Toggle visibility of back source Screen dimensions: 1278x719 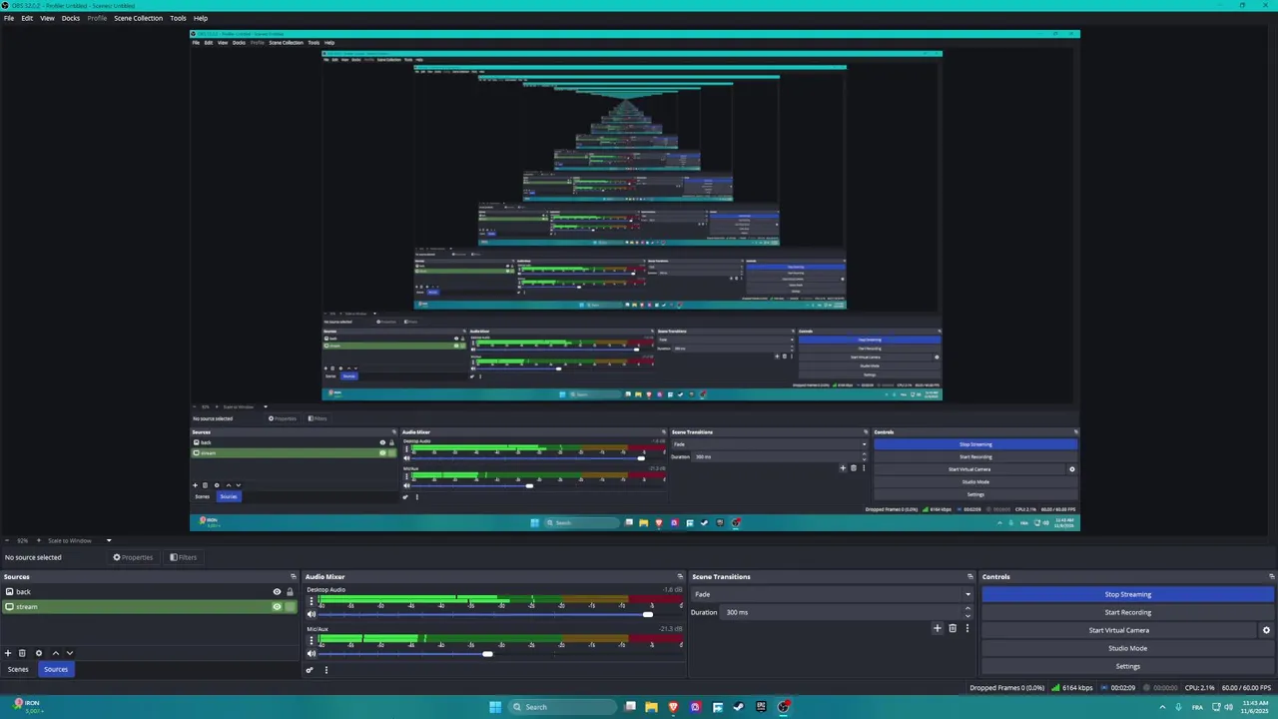pyautogui.click(x=277, y=592)
